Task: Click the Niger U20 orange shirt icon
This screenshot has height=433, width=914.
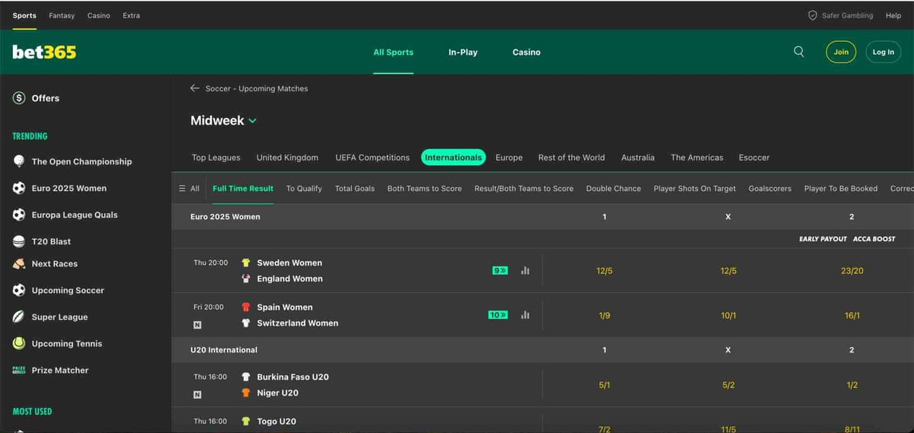Action: point(246,393)
